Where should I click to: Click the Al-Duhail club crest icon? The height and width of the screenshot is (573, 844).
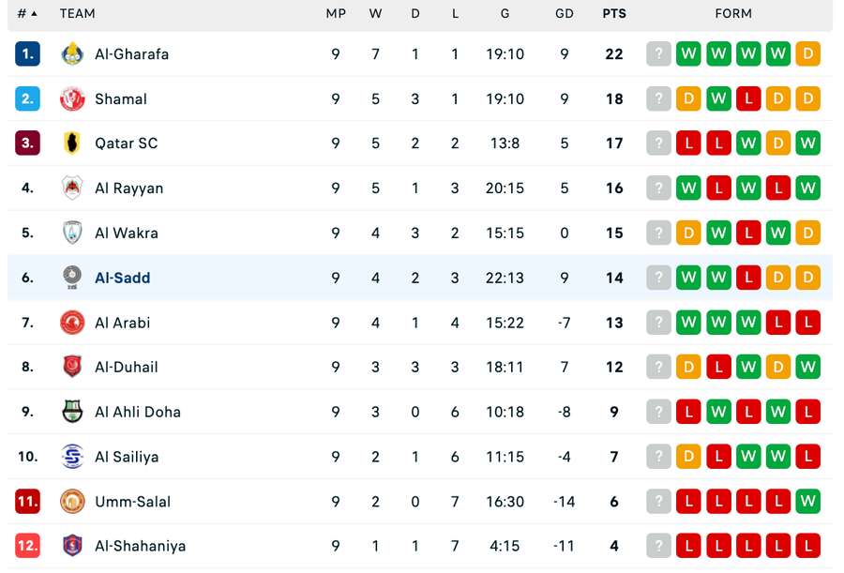[x=72, y=367]
